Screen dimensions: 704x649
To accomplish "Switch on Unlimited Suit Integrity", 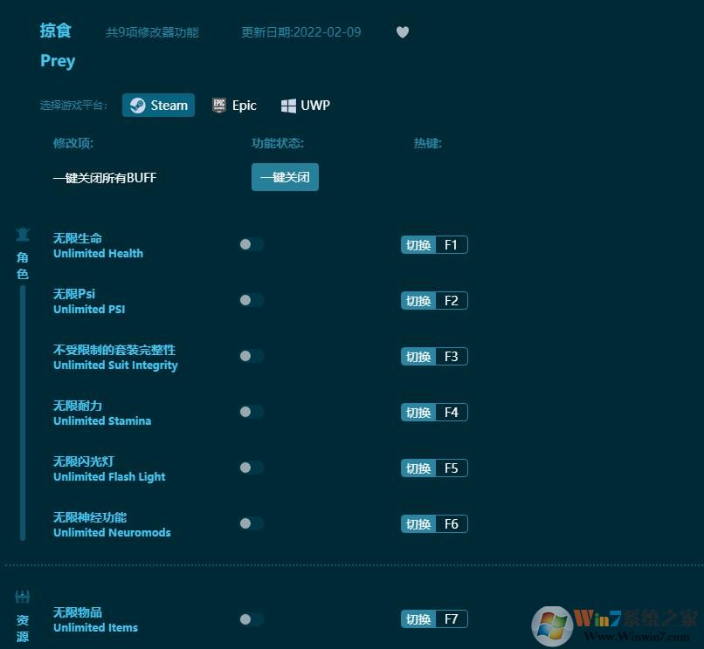I will pyautogui.click(x=251, y=356).
